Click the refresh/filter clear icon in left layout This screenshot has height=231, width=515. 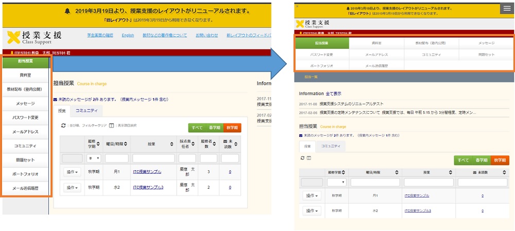(x=63, y=125)
